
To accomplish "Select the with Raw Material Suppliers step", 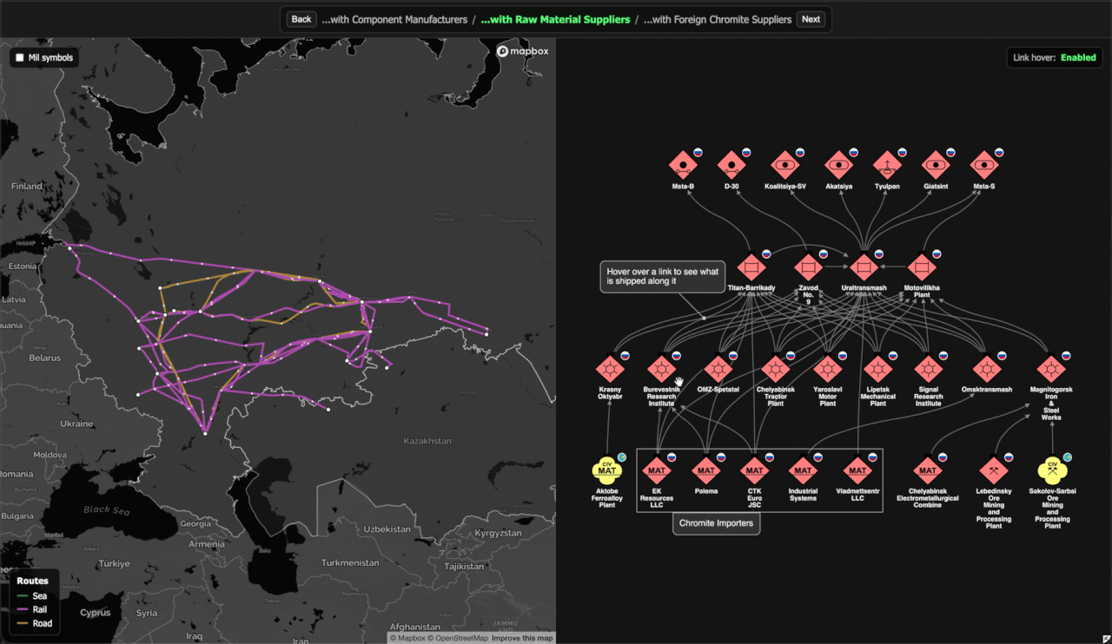I will [x=555, y=19].
